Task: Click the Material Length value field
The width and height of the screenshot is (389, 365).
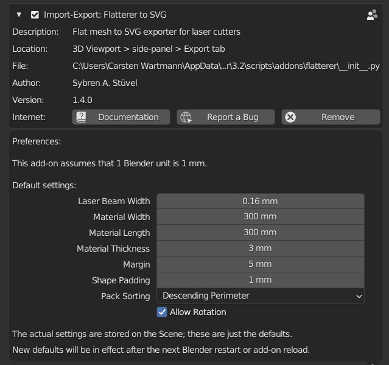Action: click(260, 233)
